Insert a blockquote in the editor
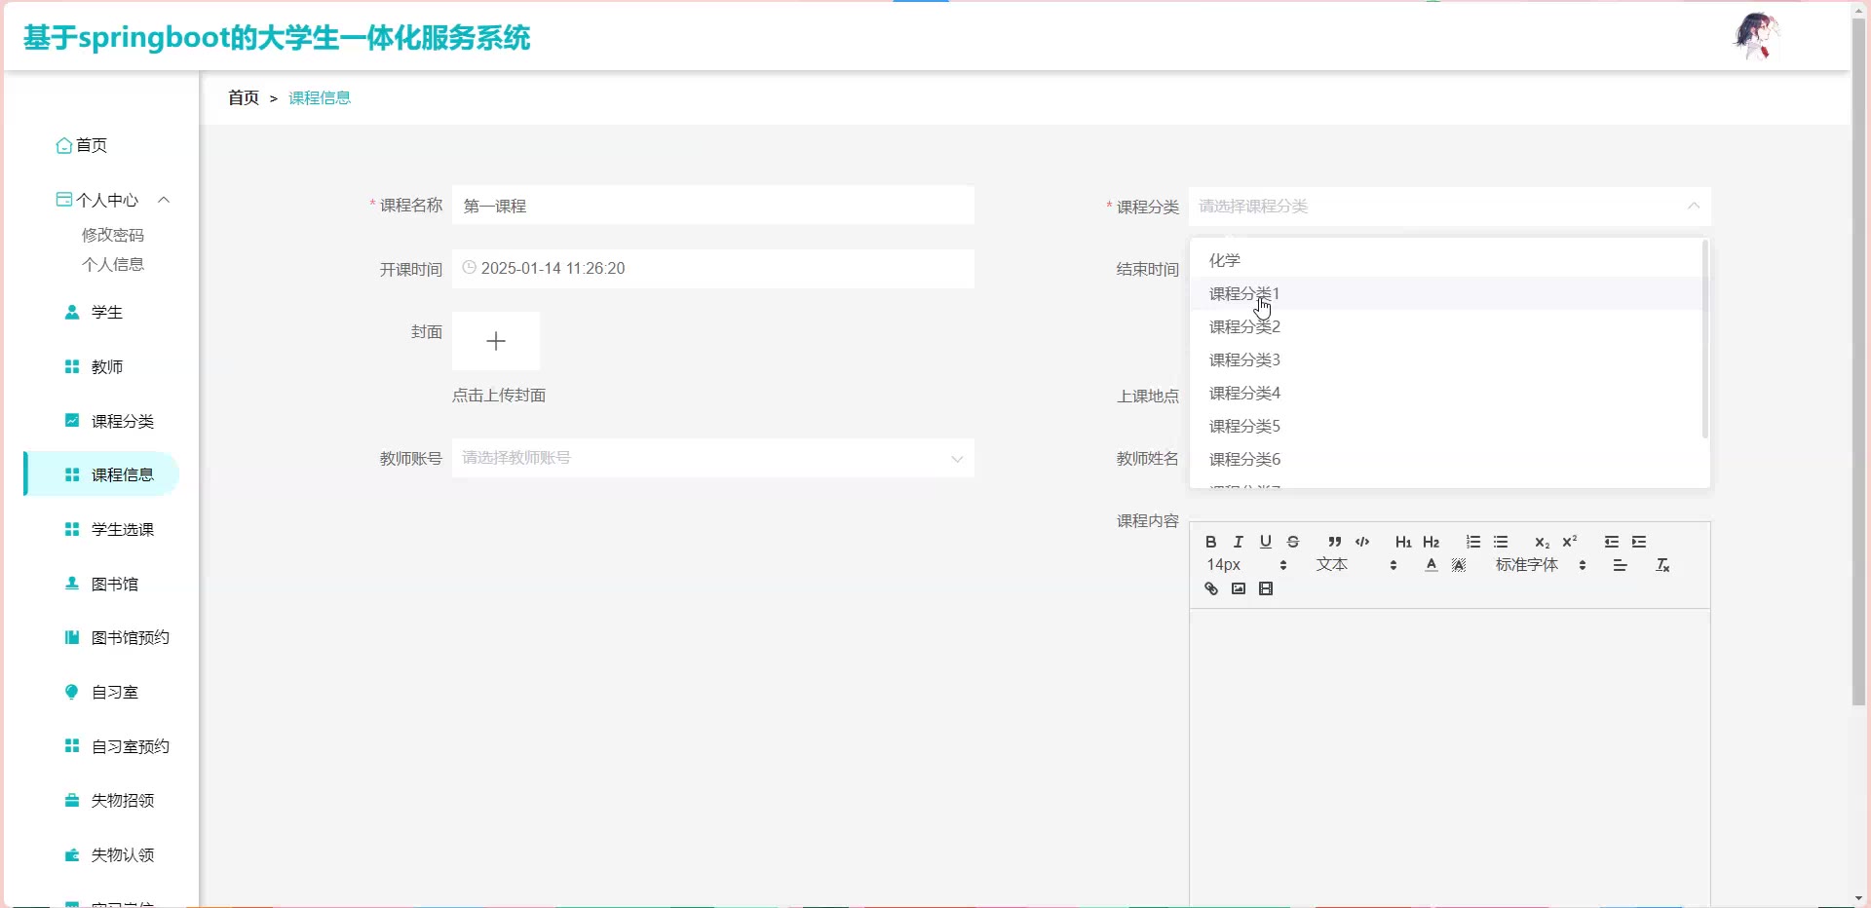1871x908 pixels. point(1334,542)
